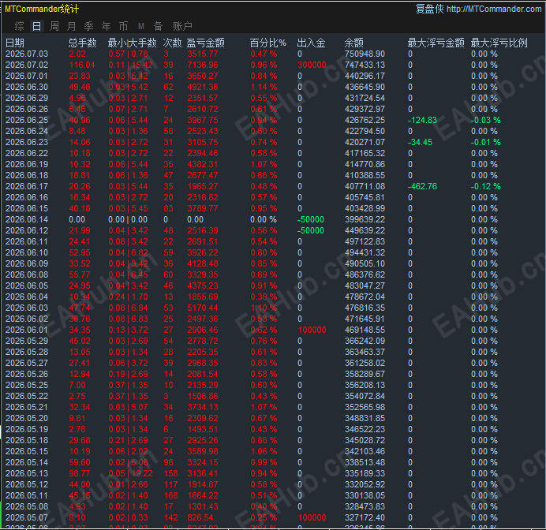
Task: Click withdrawal -50000 on 2026.06.12 row
Action: [x=311, y=231]
